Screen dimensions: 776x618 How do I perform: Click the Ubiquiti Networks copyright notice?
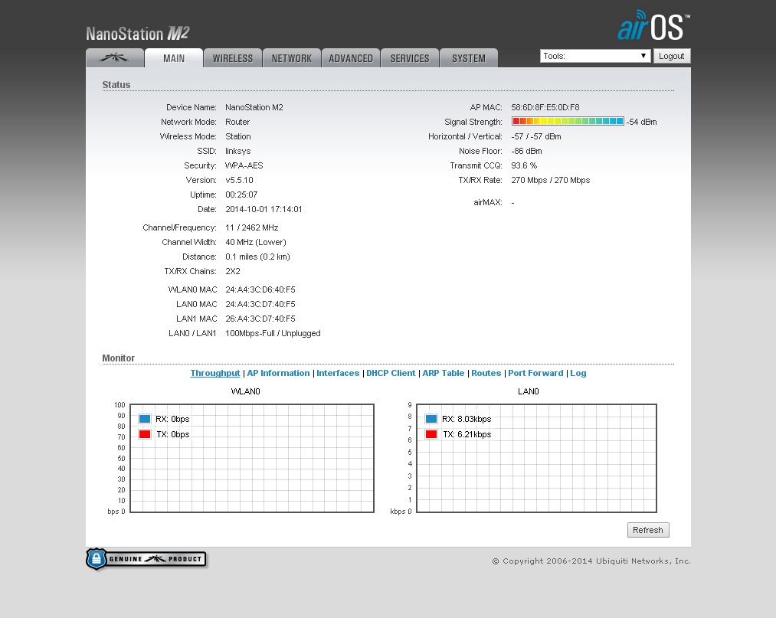pyautogui.click(x=591, y=561)
